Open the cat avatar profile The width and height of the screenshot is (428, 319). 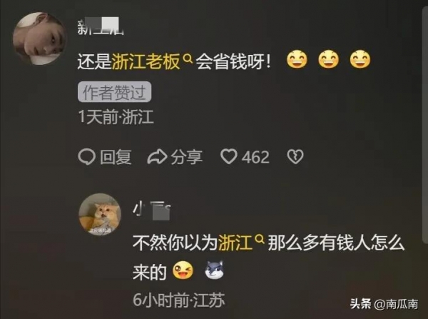(100, 214)
